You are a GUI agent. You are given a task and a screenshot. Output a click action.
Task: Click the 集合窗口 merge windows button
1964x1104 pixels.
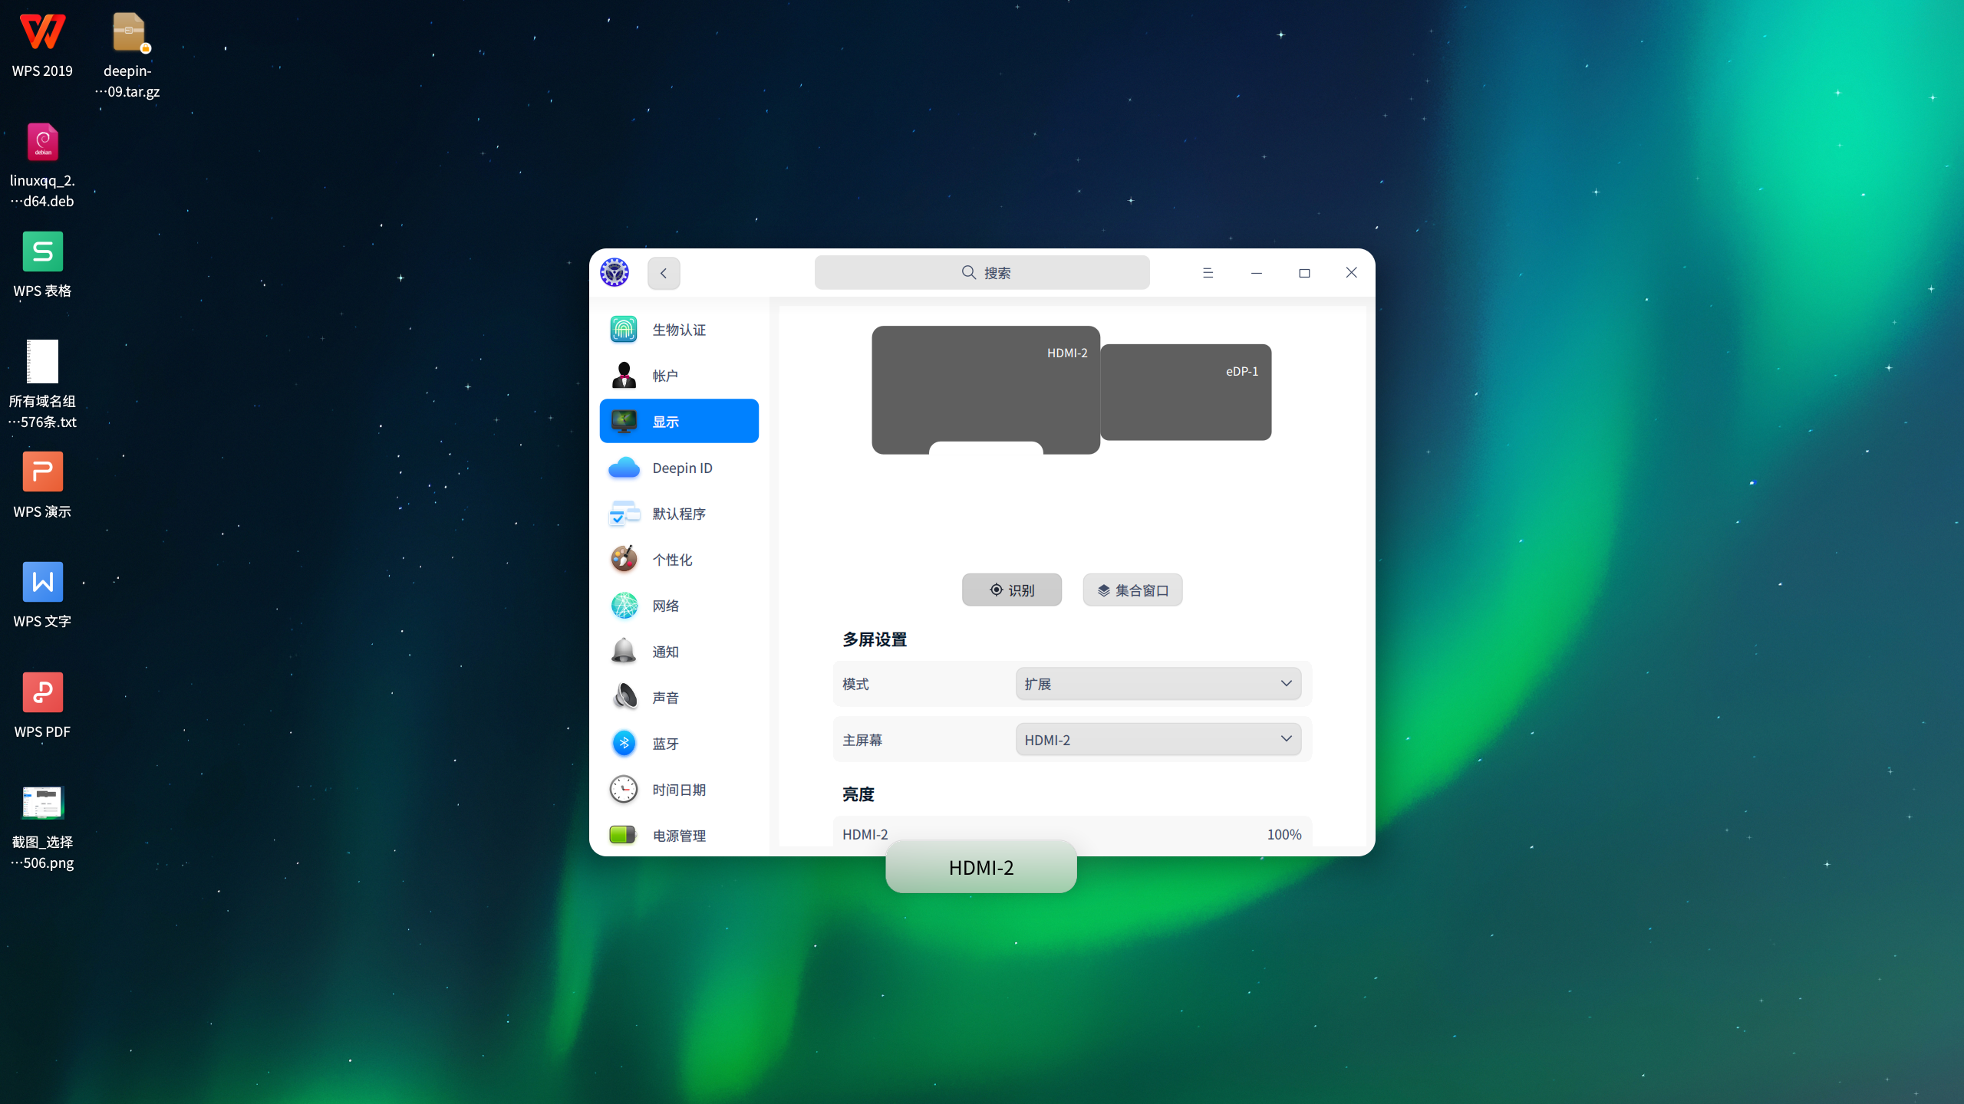pos(1132,590)
